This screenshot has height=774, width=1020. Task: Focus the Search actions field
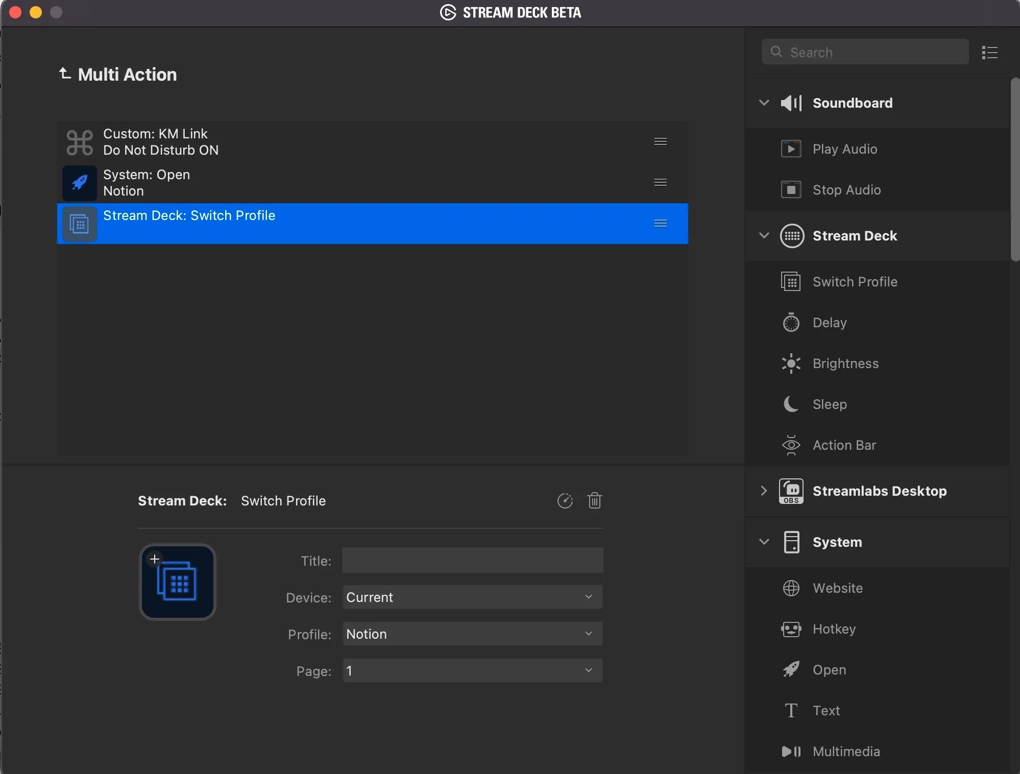pyautogui.click(x=865, y=52)
